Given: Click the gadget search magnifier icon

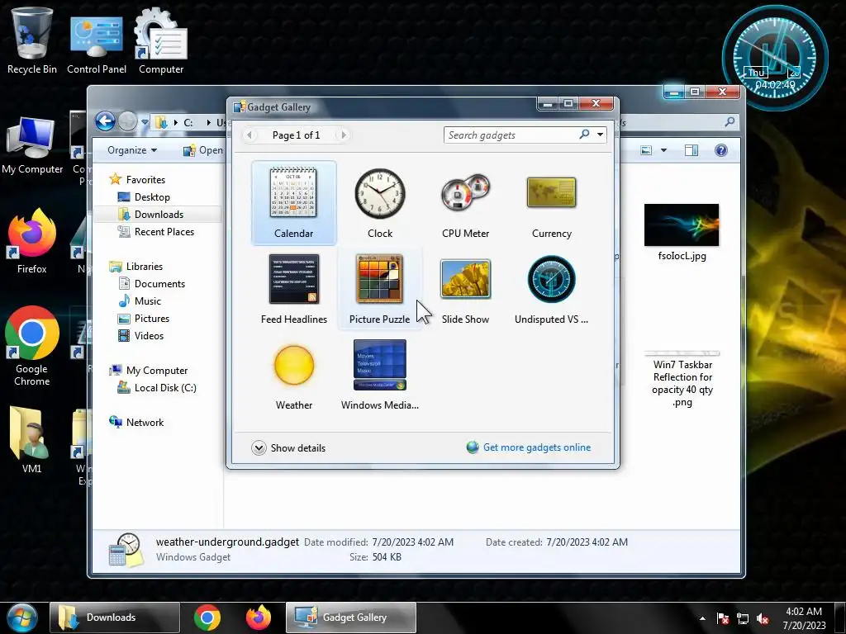Looking at the screenshot, I should (x=584, y=135).
